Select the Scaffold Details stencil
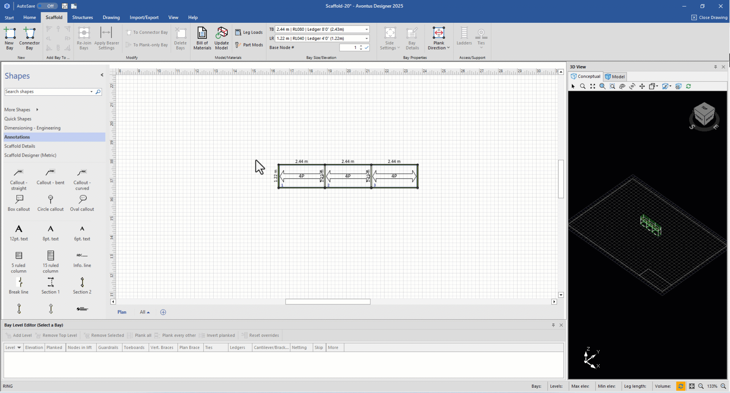The image size is (730, 393). pyautogui.click(x=20, y=146)
